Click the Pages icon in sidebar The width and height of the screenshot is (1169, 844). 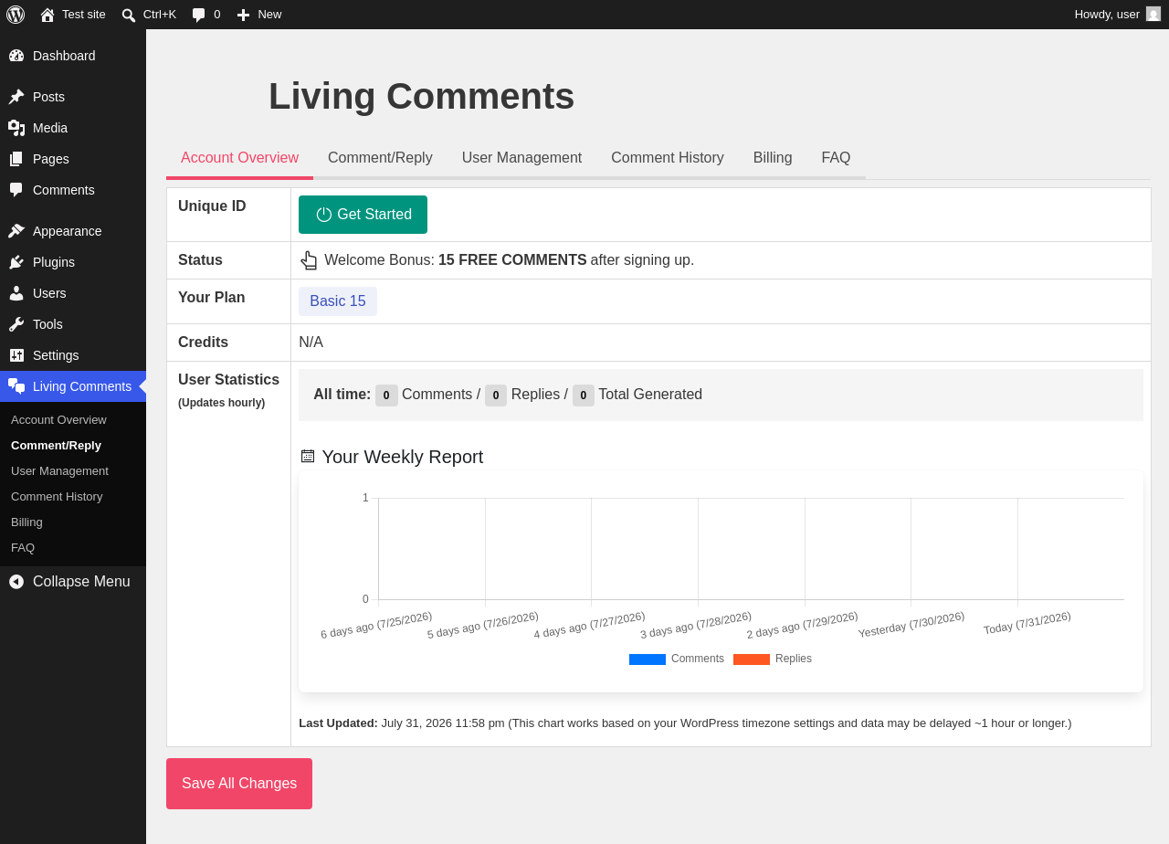coord(16,159)
